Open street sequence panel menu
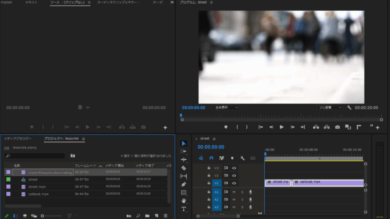Image resolution: width=390 pixels, height=219 pixels. [x=214, y=139]
